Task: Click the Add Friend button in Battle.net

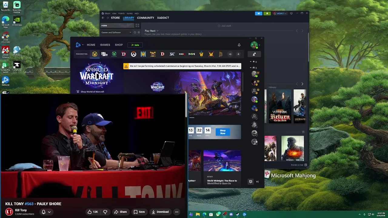Action: pos(254,54)
